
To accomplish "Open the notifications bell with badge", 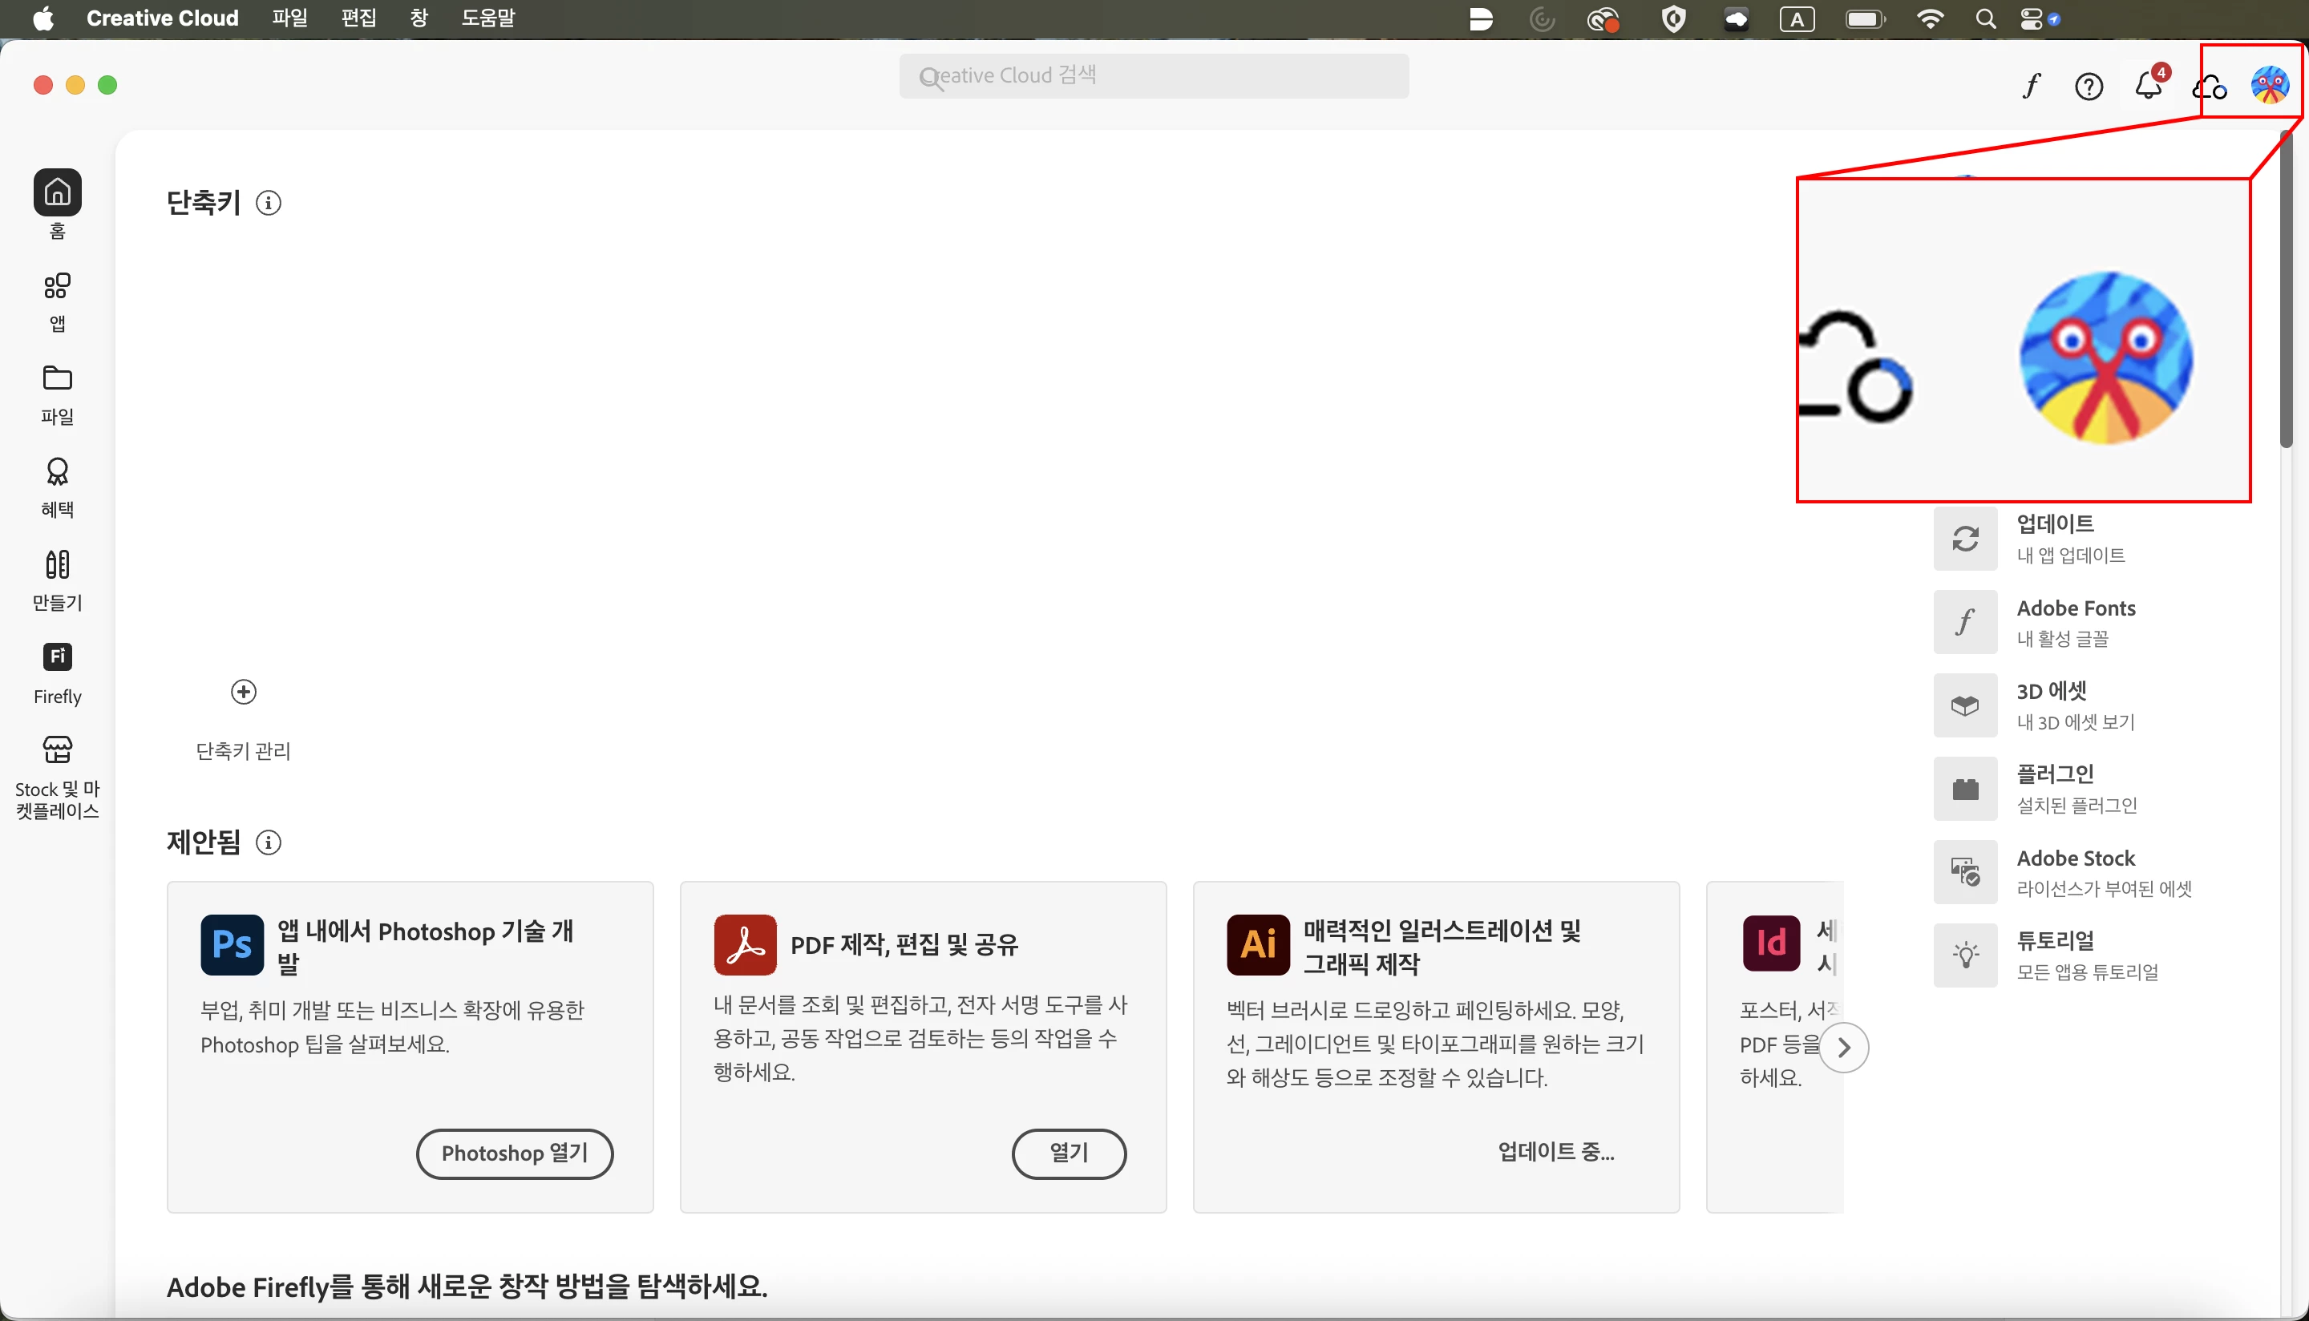I will click(2149, 85).
